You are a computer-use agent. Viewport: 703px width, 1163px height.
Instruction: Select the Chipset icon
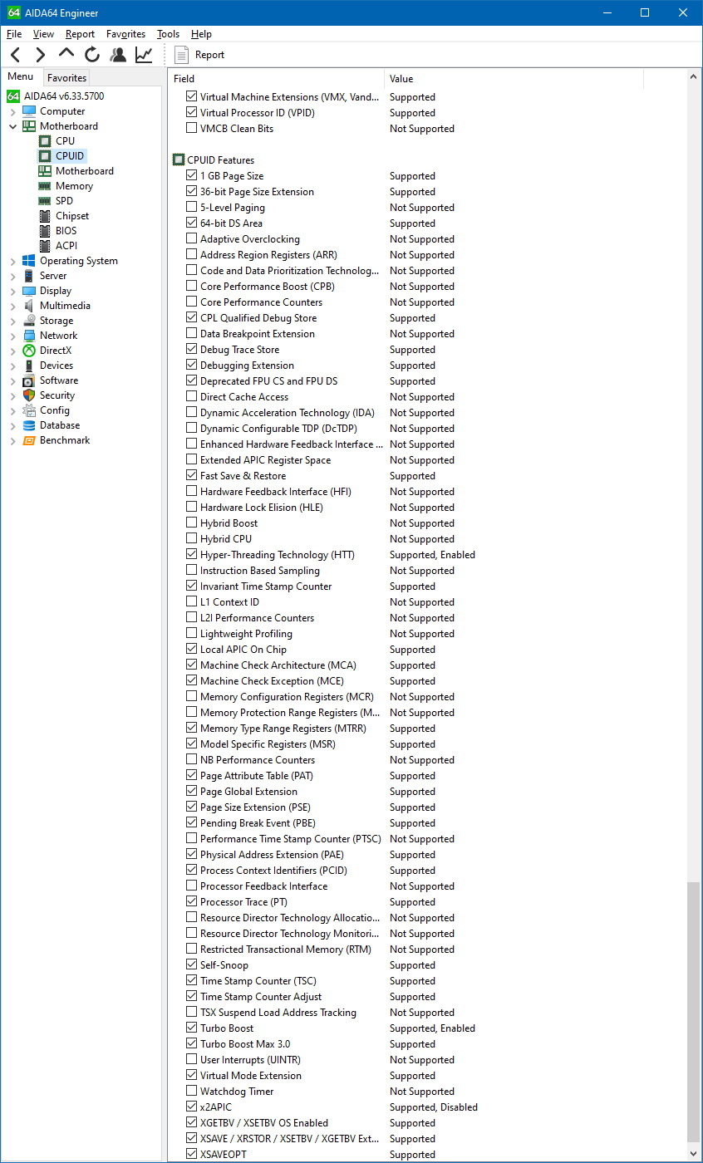click(x=45, y=216)
